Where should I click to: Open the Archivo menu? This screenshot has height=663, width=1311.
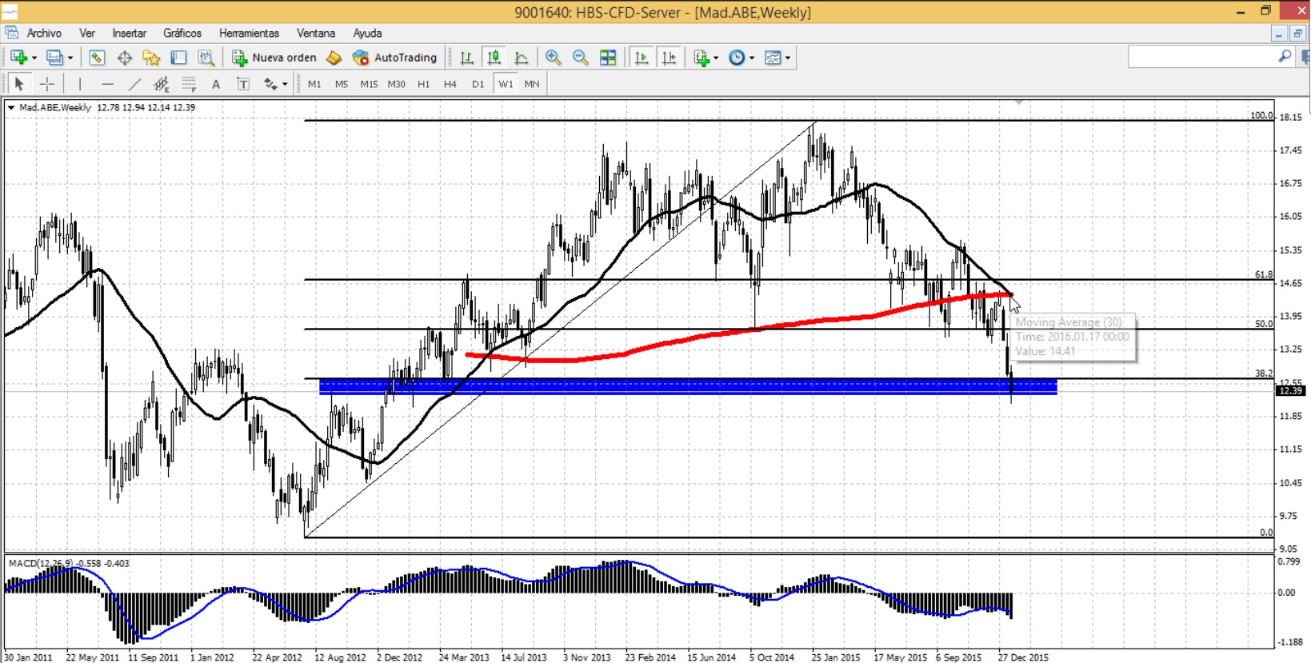(x=44, y=33)
